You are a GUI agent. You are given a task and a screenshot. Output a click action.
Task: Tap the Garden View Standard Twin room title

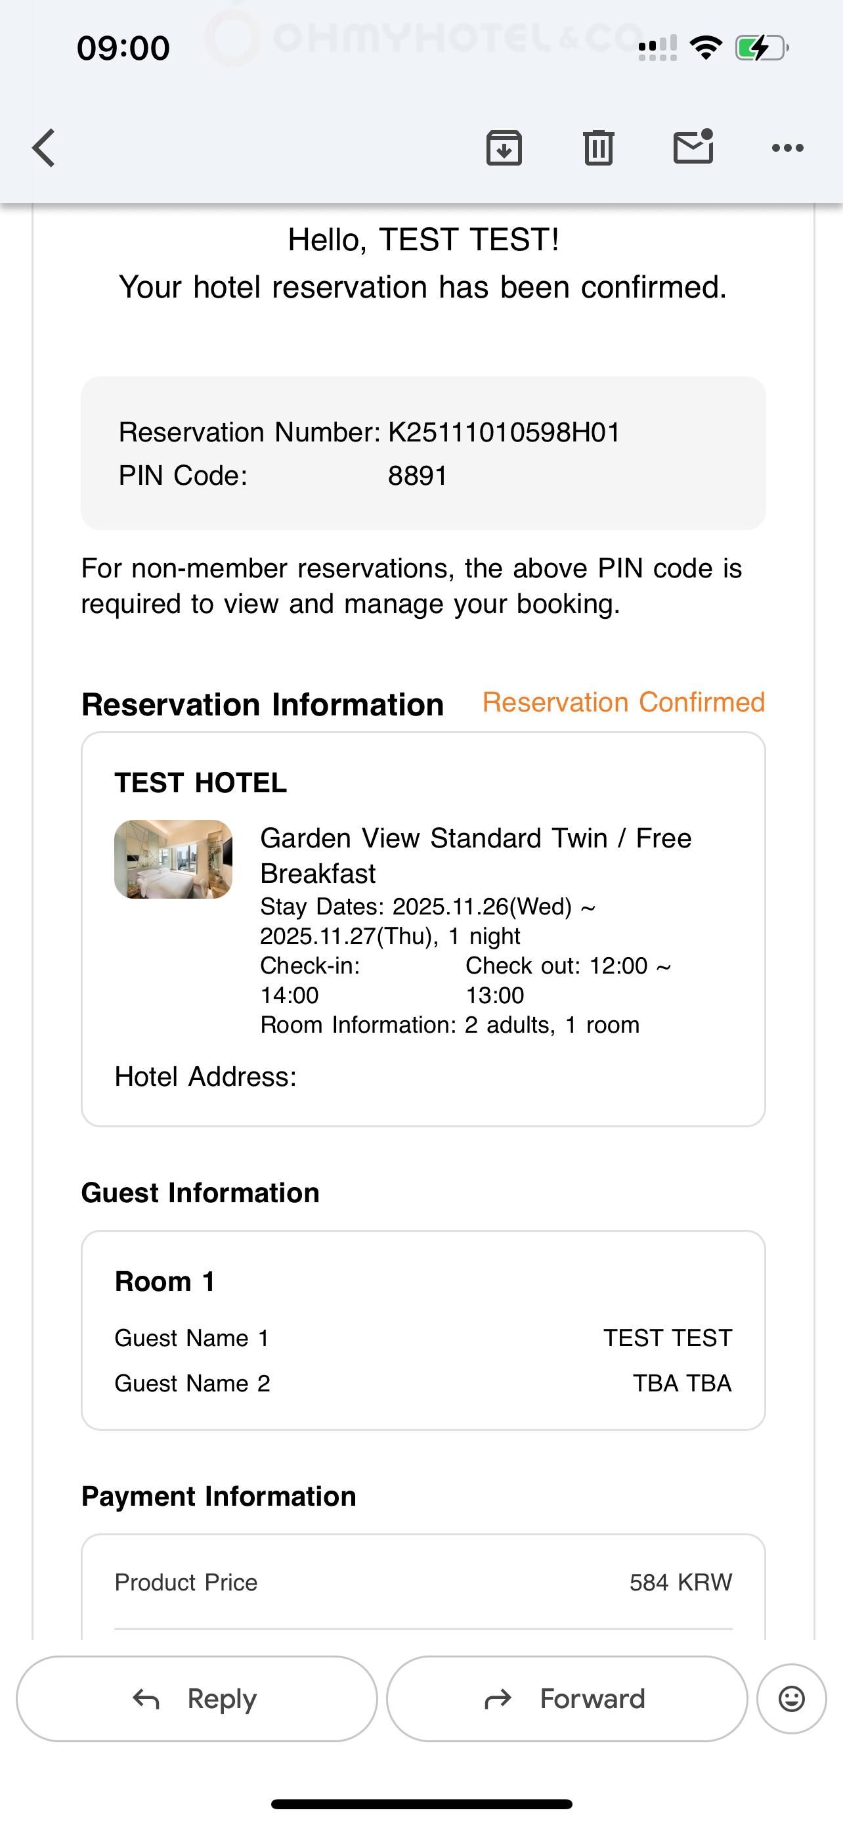[475, 855]
